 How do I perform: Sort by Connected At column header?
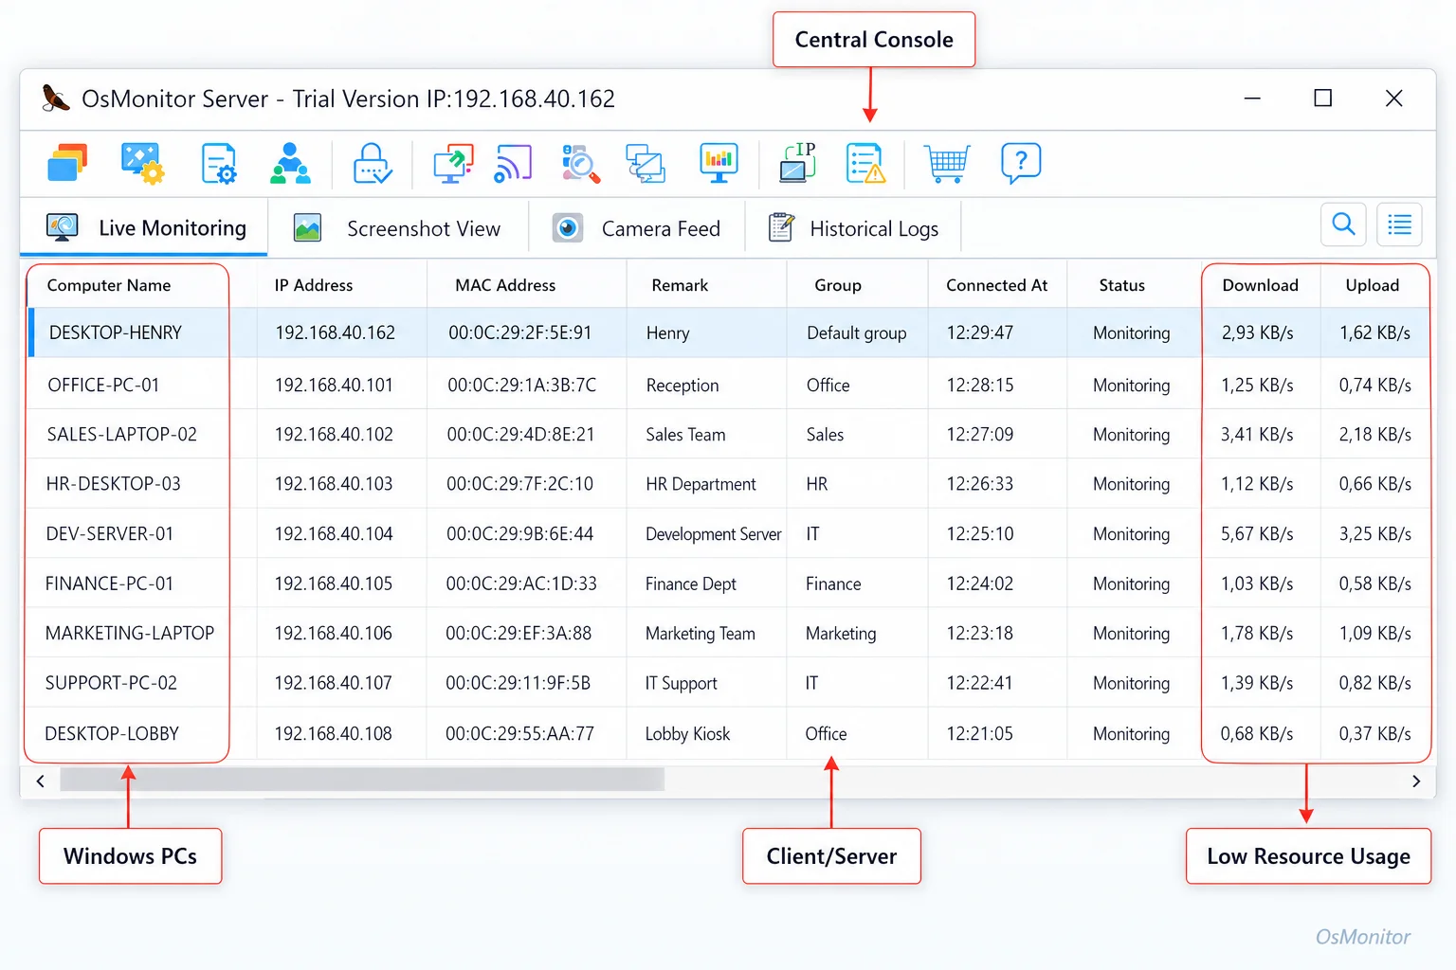pos(997,285)
